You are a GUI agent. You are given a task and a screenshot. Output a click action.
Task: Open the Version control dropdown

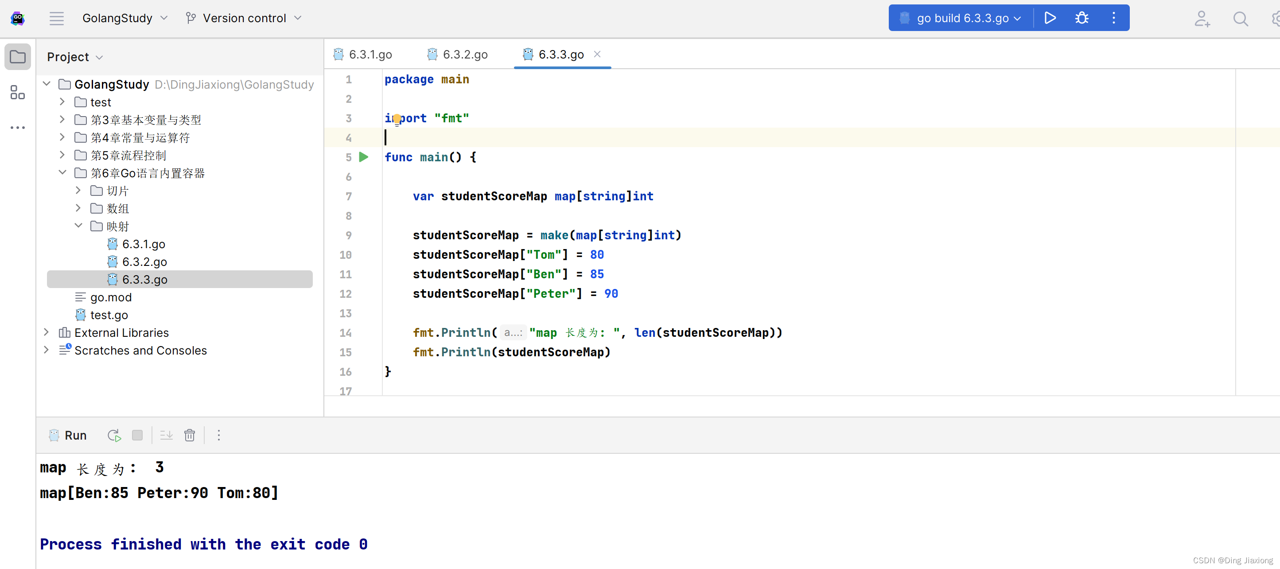244,18
